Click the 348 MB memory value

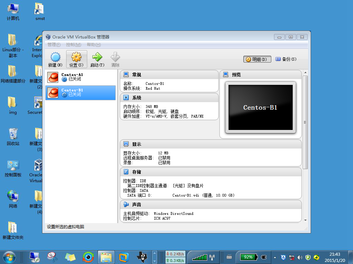pyautogui.click(x=152, y=107)
